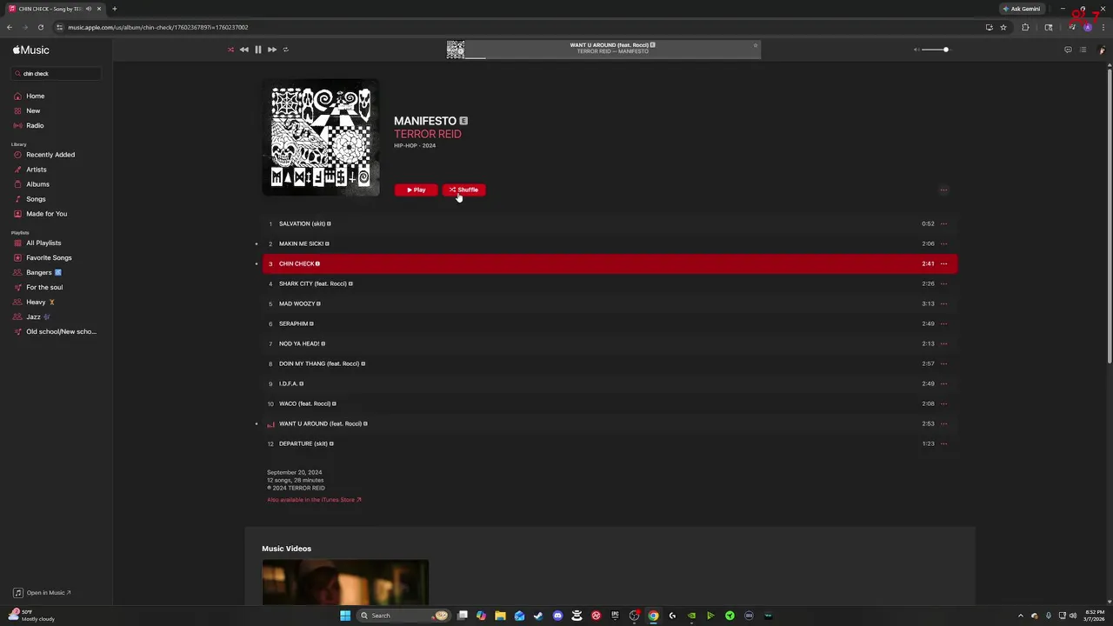Viewport: 1113px width, 626px height.
Task: Toggle shuffle in the player controls
Action: tap(230, 50)
